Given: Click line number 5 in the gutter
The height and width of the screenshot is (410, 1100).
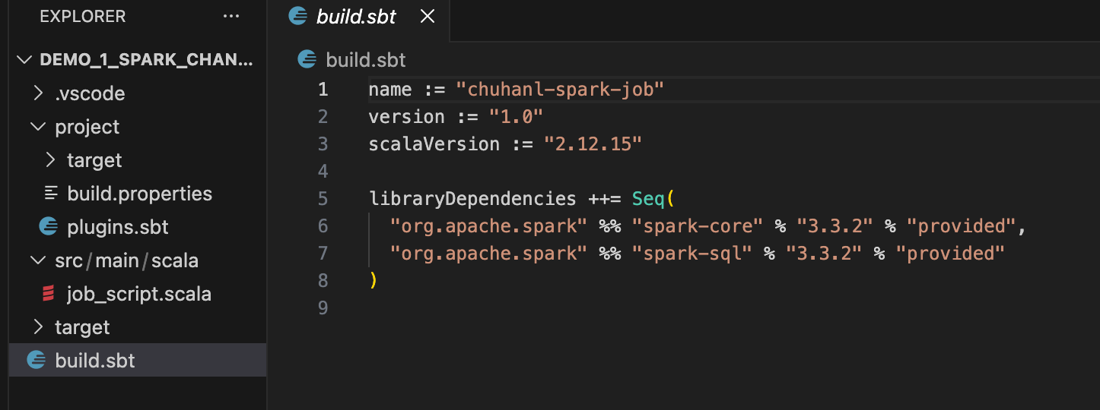Looking at the screenshot, I should [x=323, y=199].
